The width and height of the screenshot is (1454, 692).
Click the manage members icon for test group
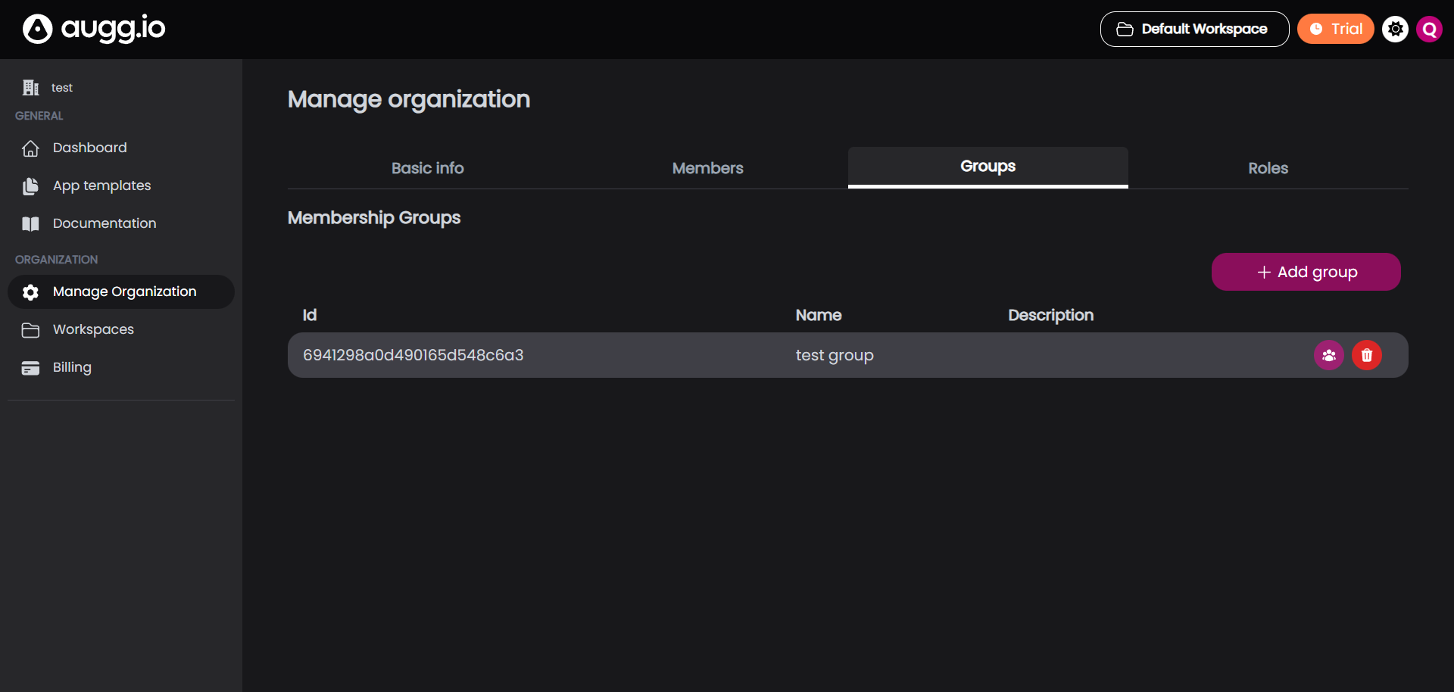pos(1328,355)
